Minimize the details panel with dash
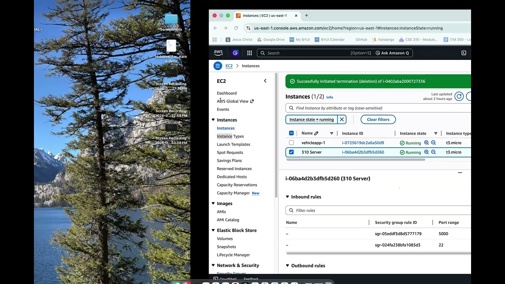The height and width of the screenshot is (284, 505). 460,173
